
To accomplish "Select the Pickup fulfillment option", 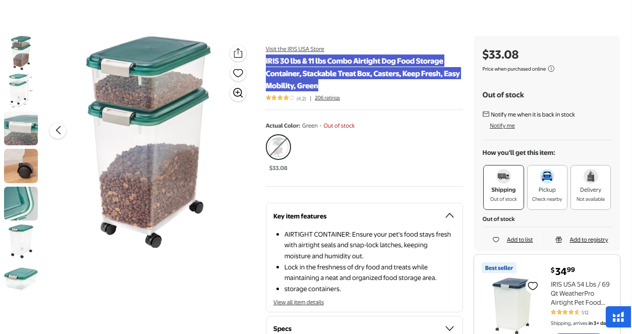I will 547,187.
